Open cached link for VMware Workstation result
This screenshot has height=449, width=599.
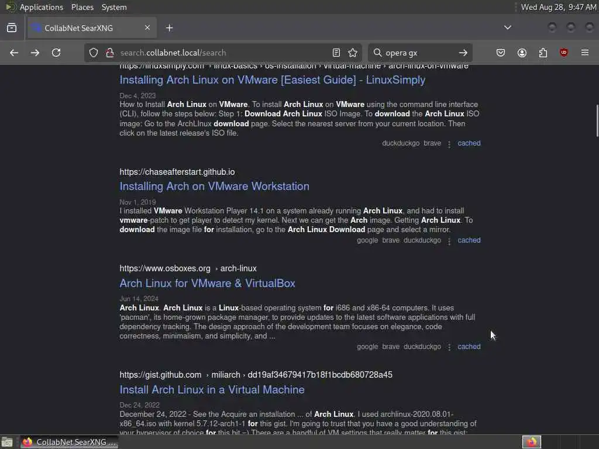pos(469,240)
